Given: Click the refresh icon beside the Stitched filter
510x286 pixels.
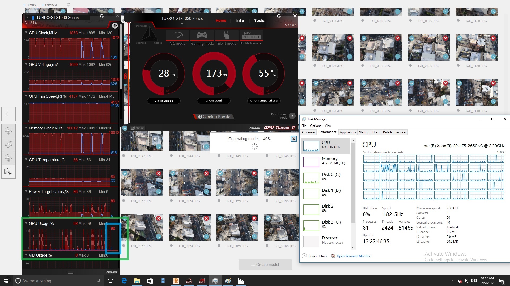Looking at the screenshot, I should (68, 5).
